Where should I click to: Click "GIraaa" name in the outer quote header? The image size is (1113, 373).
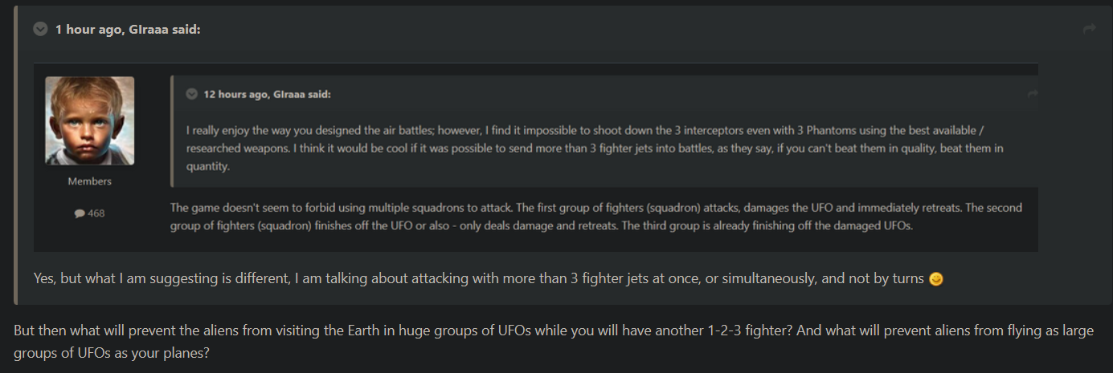(x=152, y=30)
